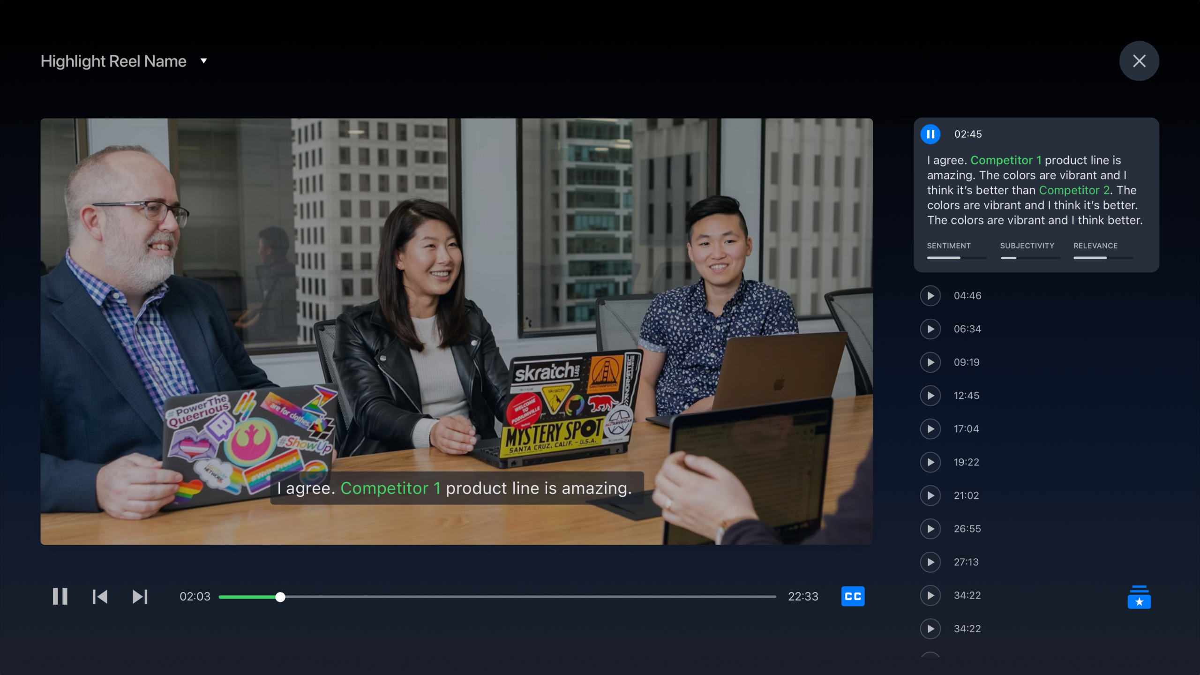Screen dimensions: 1200x675
Task: Click the RELEVANCE label
Action: click(x=1095, y=246)
